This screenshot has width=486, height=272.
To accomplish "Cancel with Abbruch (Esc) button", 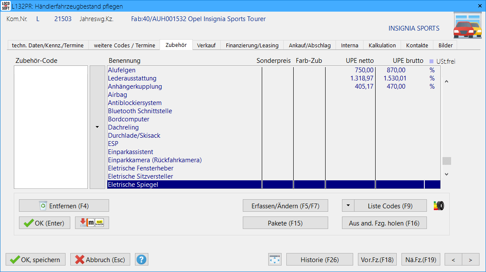I will pos(100,260).
